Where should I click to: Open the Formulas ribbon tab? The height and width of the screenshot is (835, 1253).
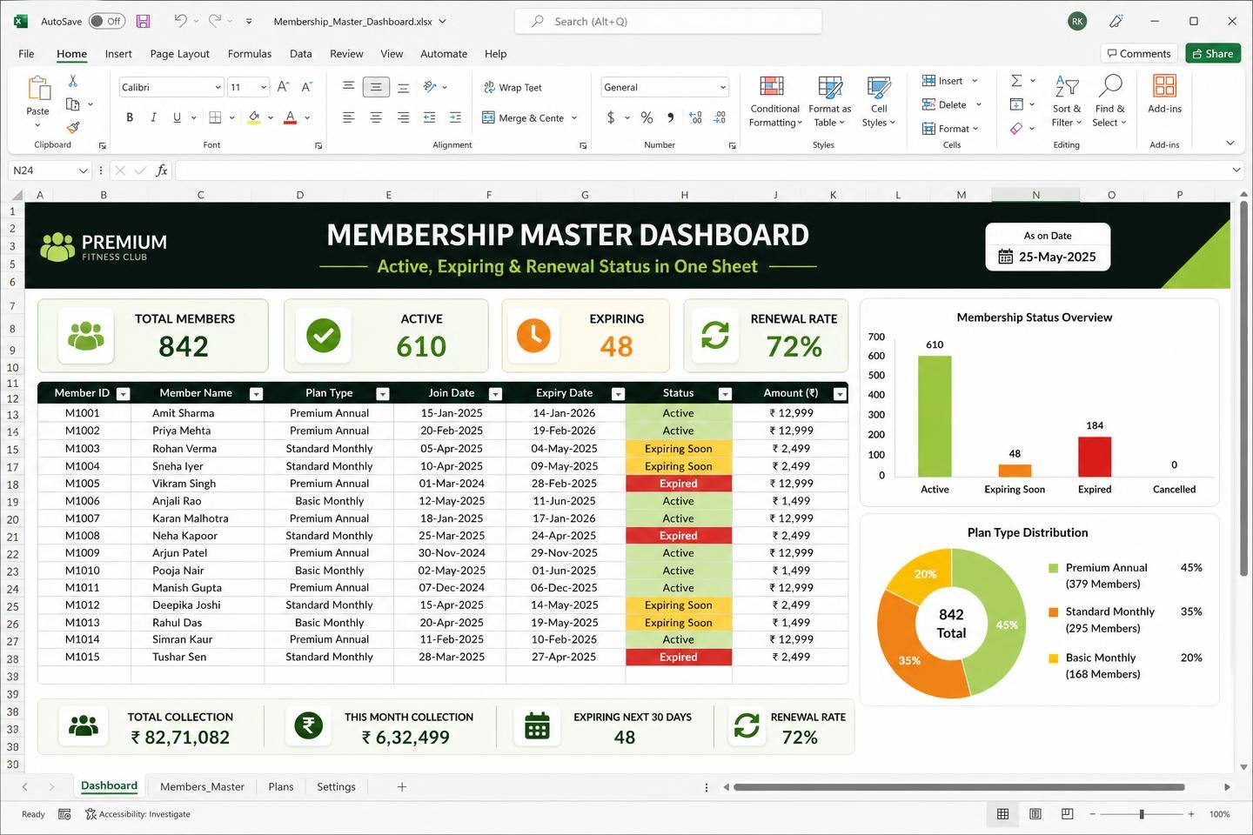(x=250, y=54)
